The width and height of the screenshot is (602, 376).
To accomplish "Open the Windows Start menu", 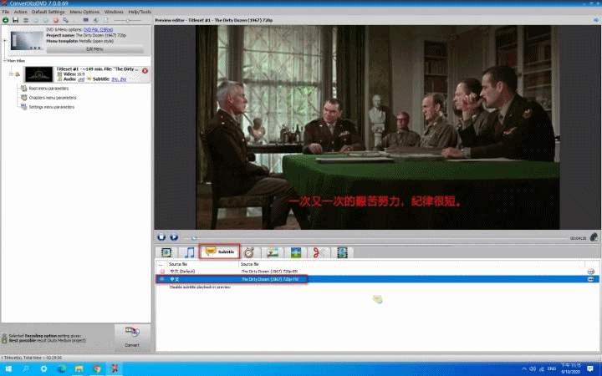I will (8, 369).
